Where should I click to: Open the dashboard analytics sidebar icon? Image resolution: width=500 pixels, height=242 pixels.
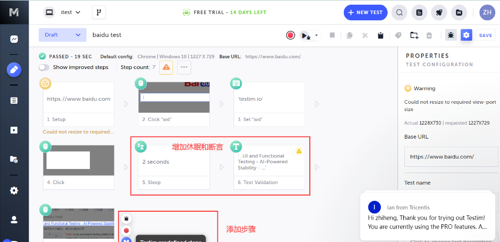pyautogui.click(x=14, y=39)
